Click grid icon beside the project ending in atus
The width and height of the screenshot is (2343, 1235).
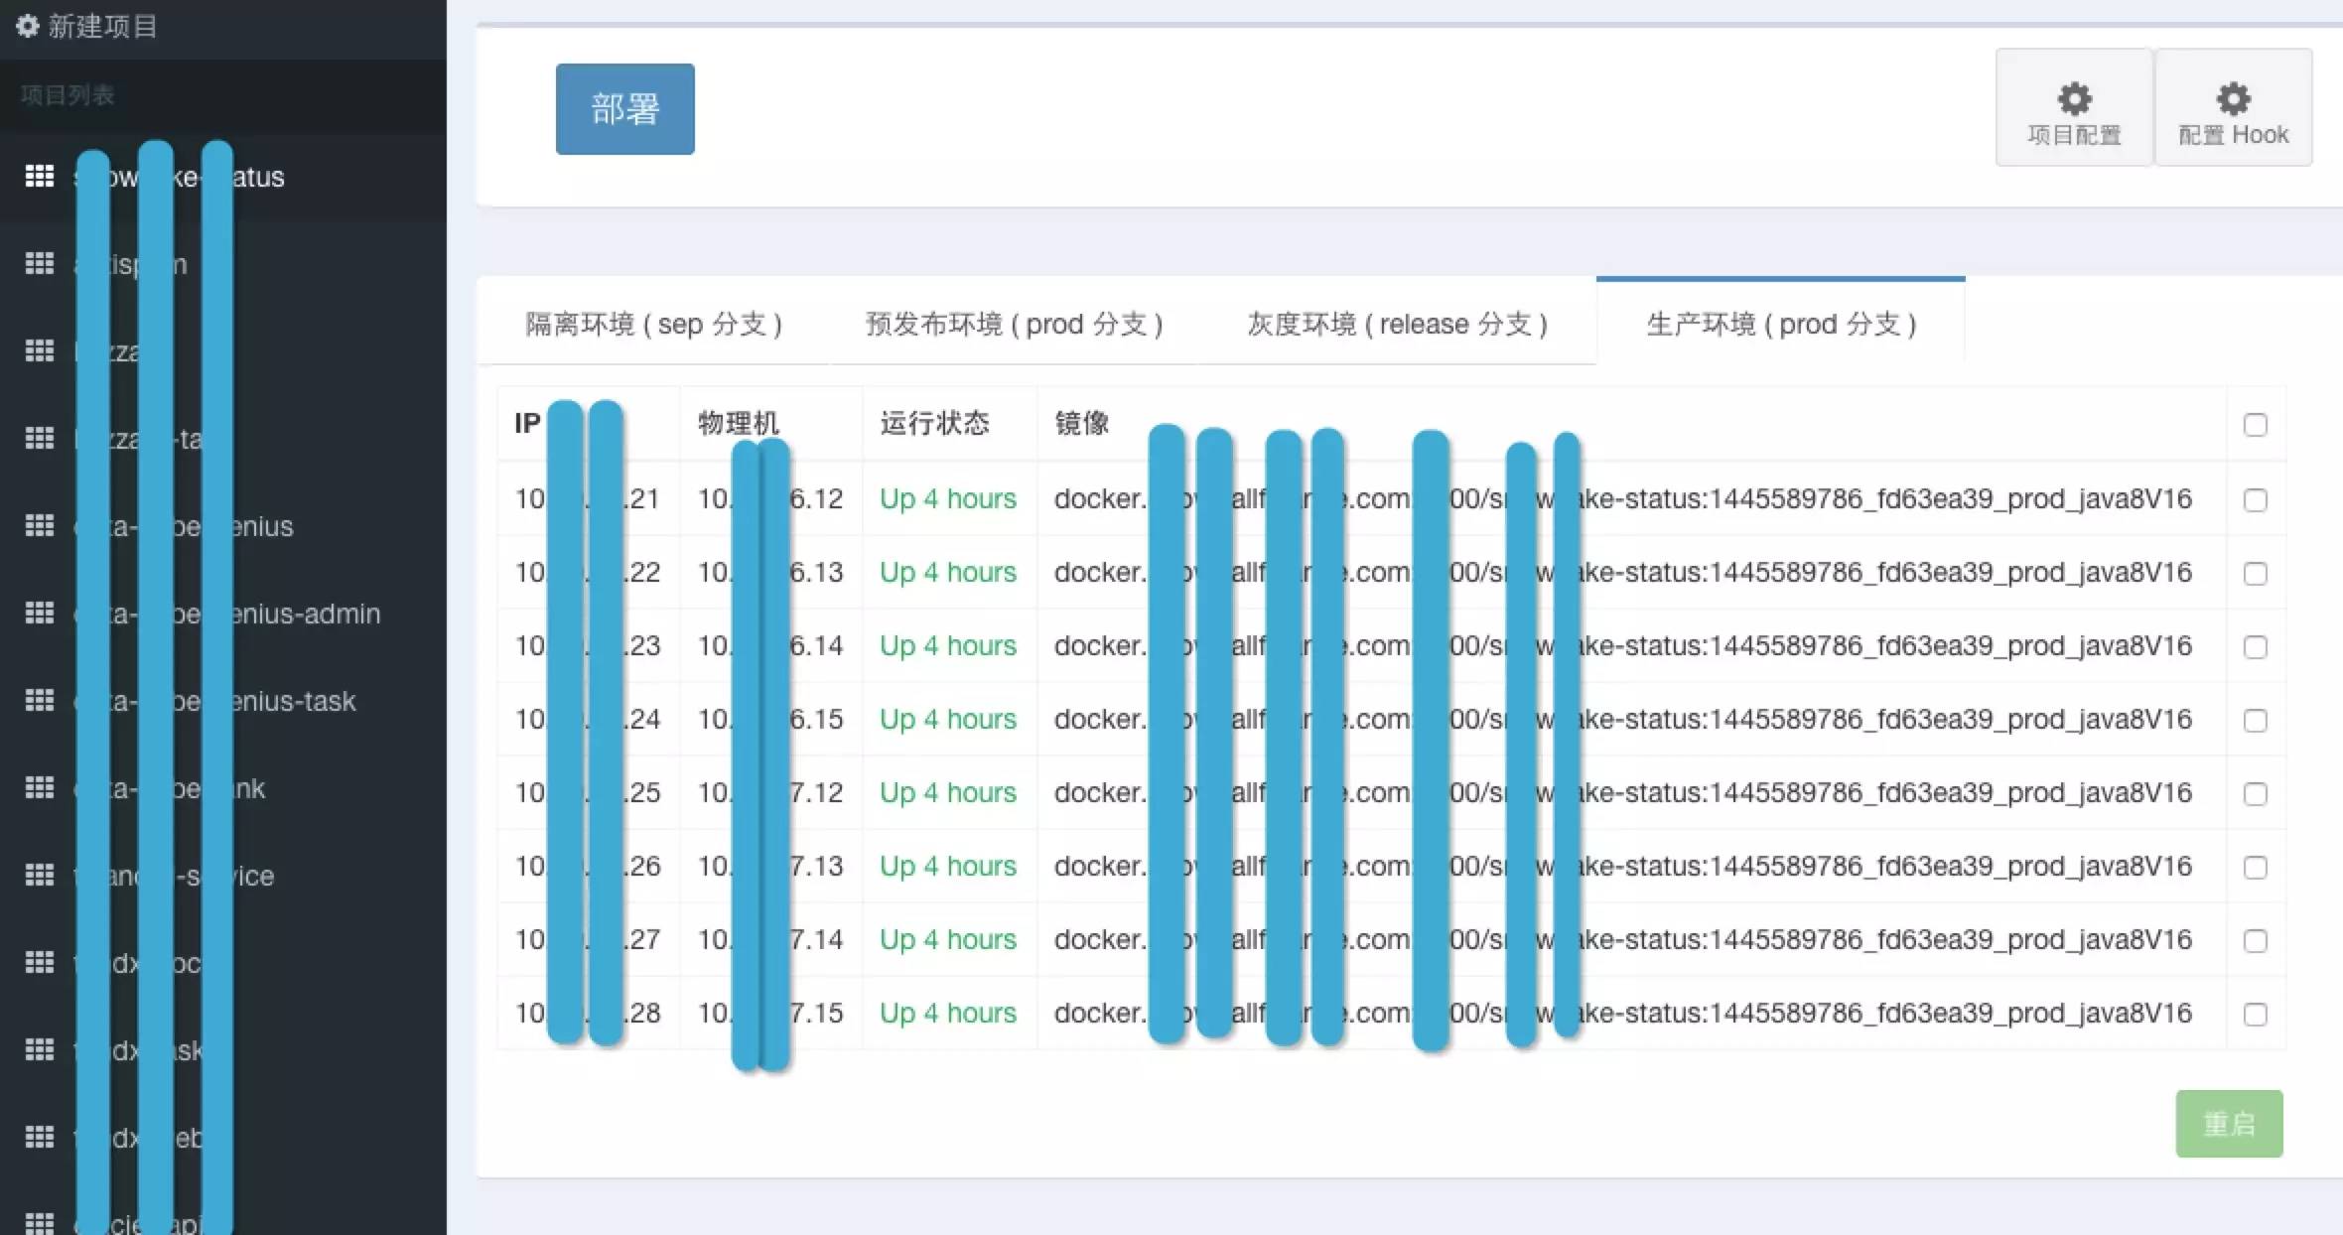40,177
